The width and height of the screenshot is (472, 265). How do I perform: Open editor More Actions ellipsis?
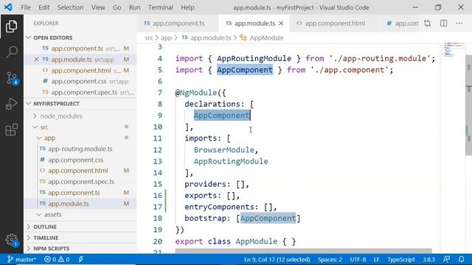click(x=459, y=23)
